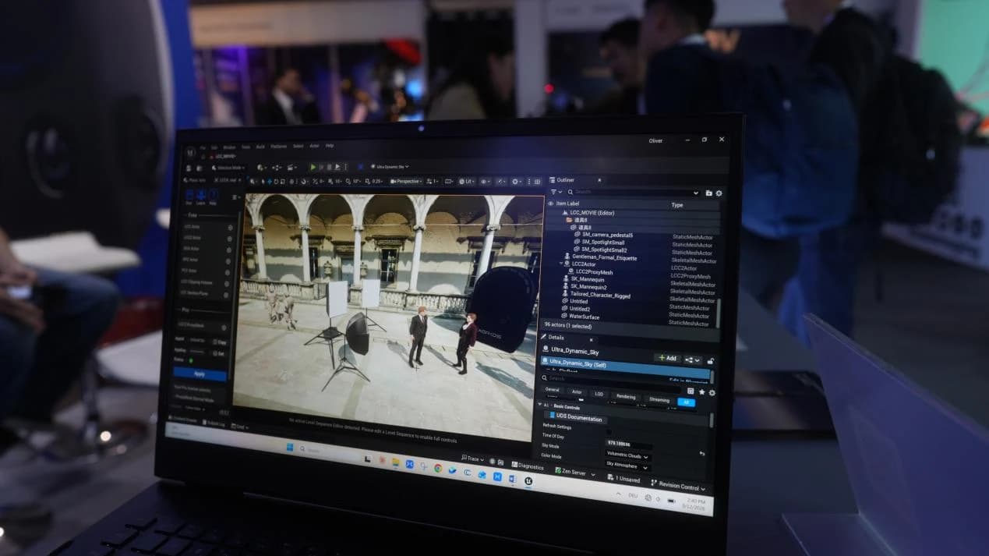Open the viewport settings gear menu
The height and width of the screenshot is (556, 989).
point(516,182)
